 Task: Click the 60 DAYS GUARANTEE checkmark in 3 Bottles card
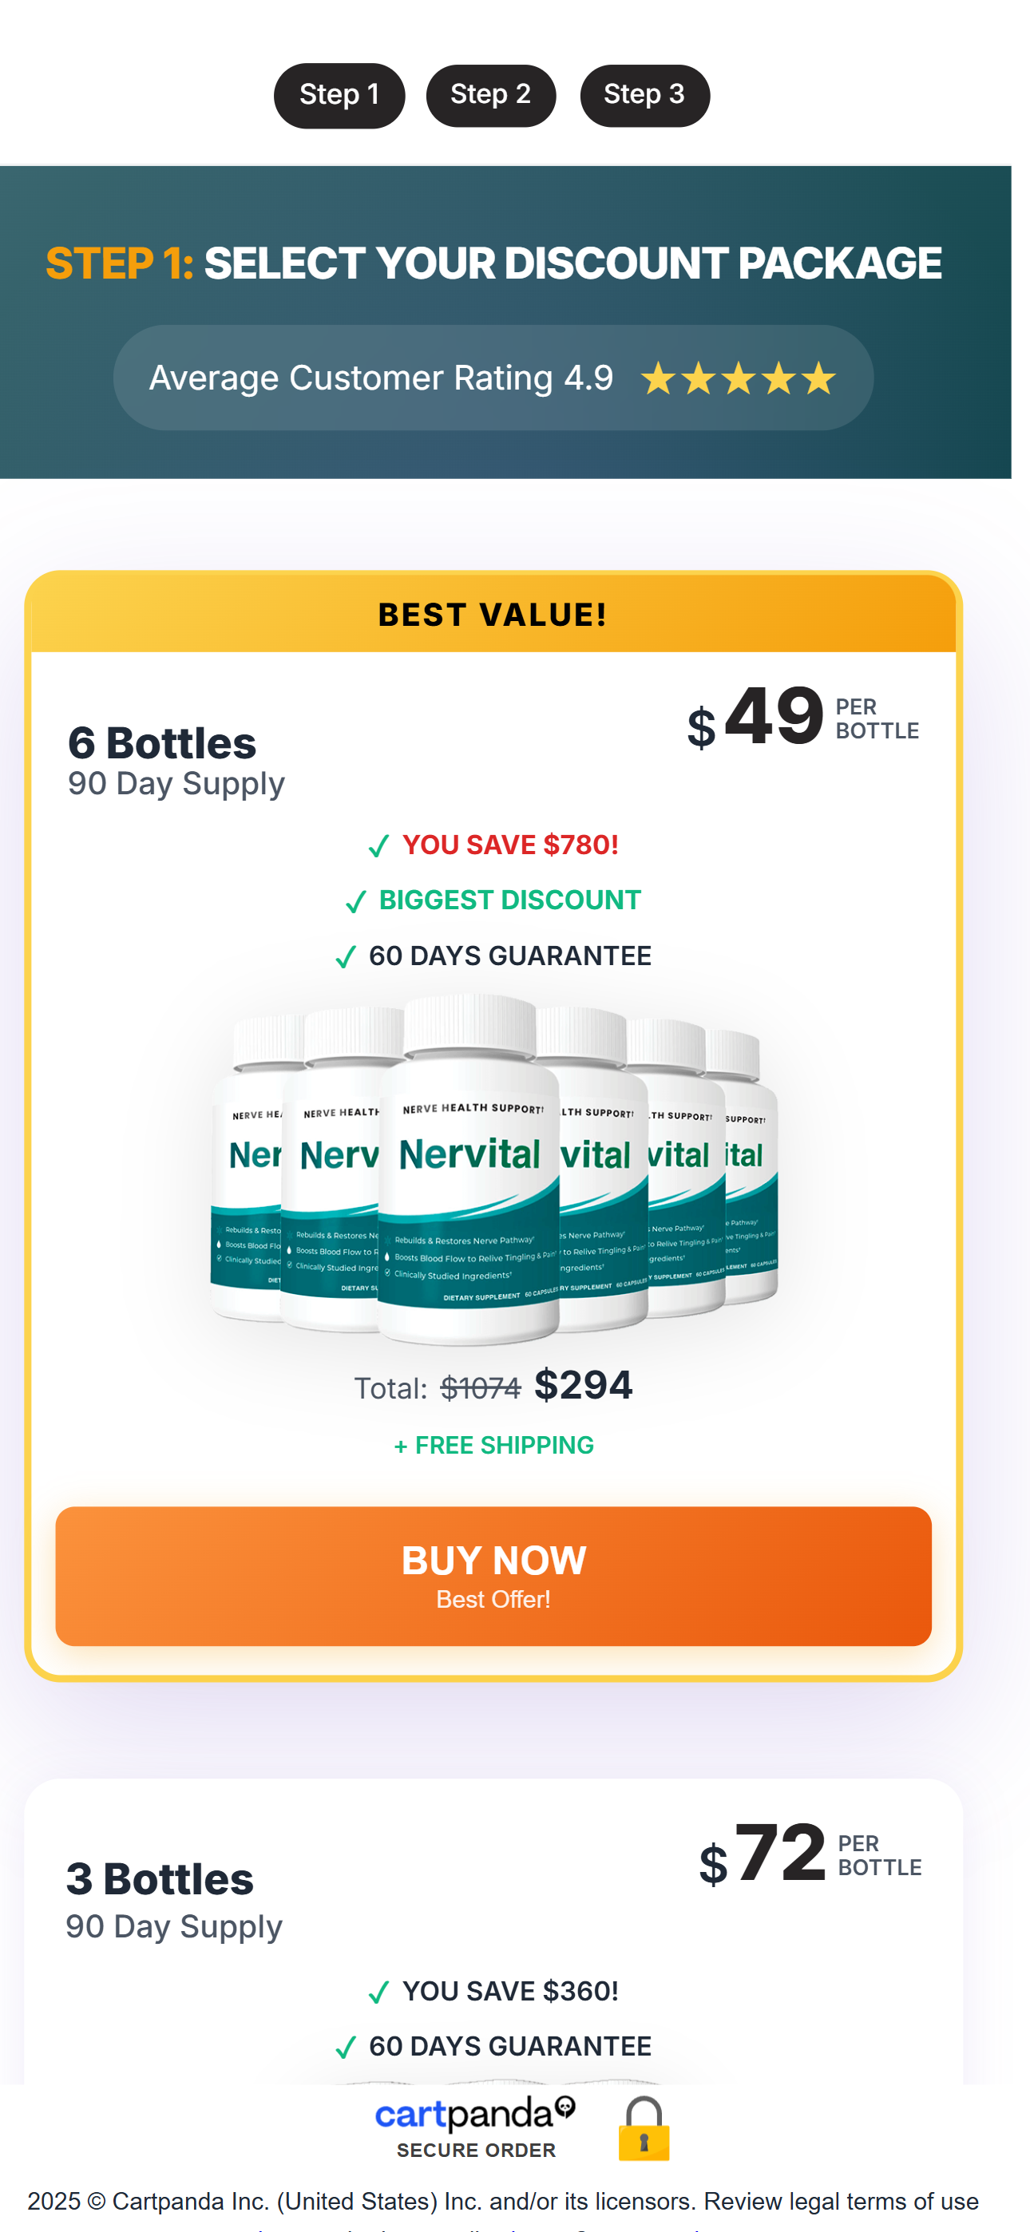tap(345, 2048)
